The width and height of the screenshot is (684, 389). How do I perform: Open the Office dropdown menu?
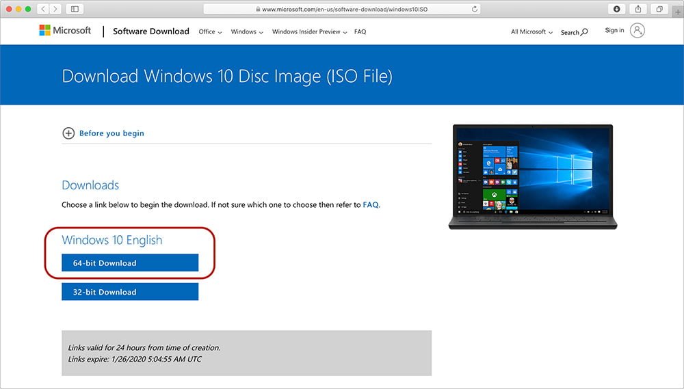pos(210,32)
